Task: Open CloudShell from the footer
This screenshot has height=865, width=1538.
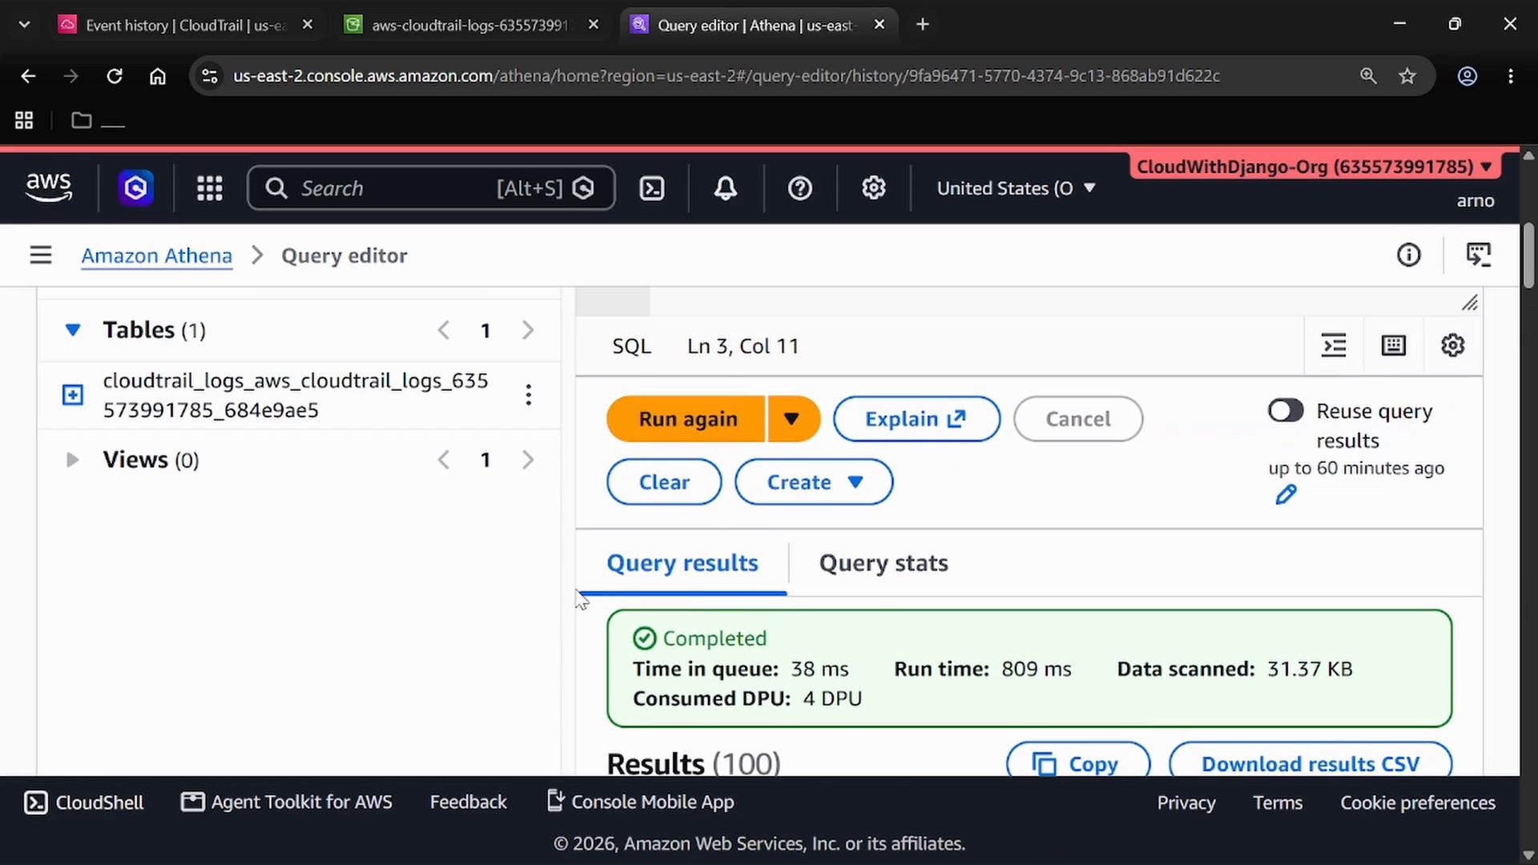Action: pyautogui.click(x=84, y=803)
